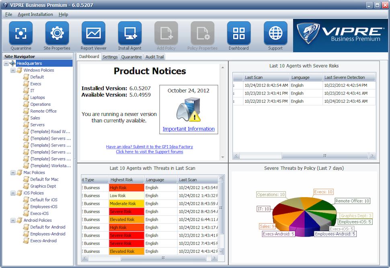Select the Employees-Android policy
Screen dimensions: 390x268
tap(48, 234)
